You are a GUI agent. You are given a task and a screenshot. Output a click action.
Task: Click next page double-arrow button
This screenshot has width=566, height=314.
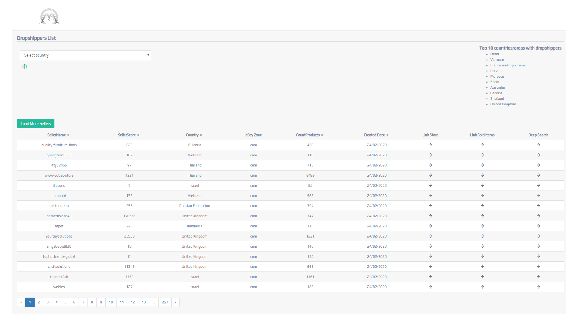click(176, 302)
